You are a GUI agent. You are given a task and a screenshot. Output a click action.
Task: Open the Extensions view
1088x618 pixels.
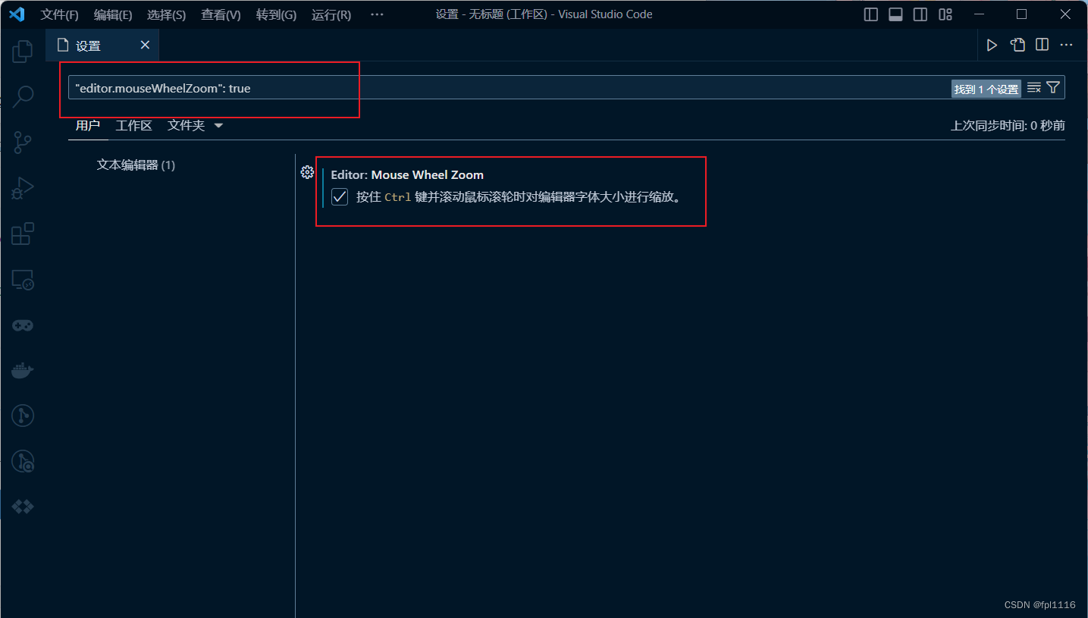coord(23,234)
